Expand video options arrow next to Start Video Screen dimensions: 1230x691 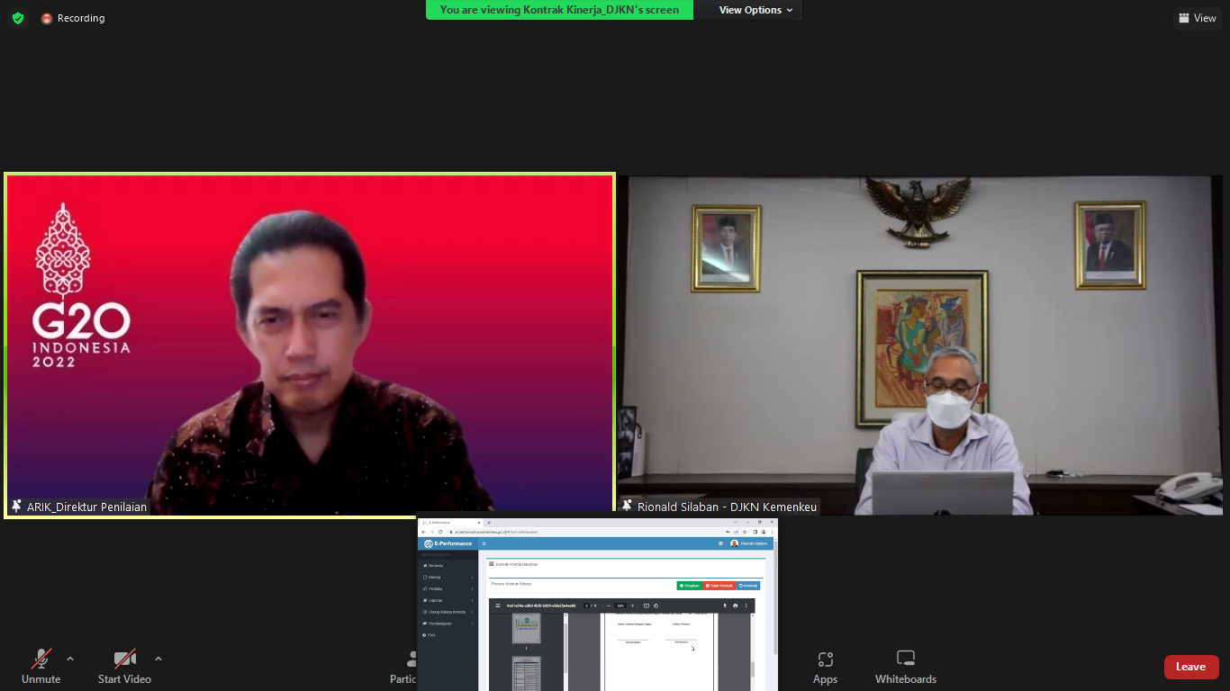coord(158,659)
